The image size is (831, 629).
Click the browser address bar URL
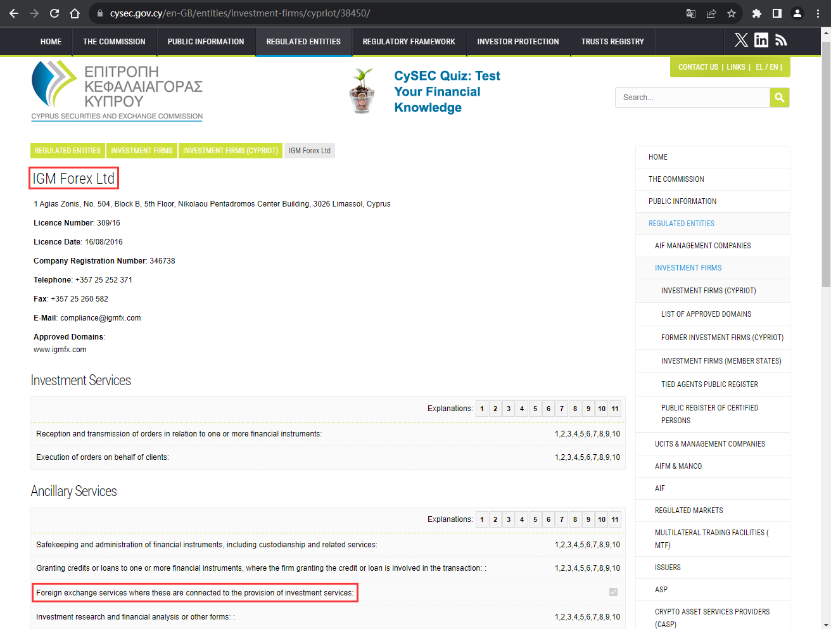[x=239, y=13]
